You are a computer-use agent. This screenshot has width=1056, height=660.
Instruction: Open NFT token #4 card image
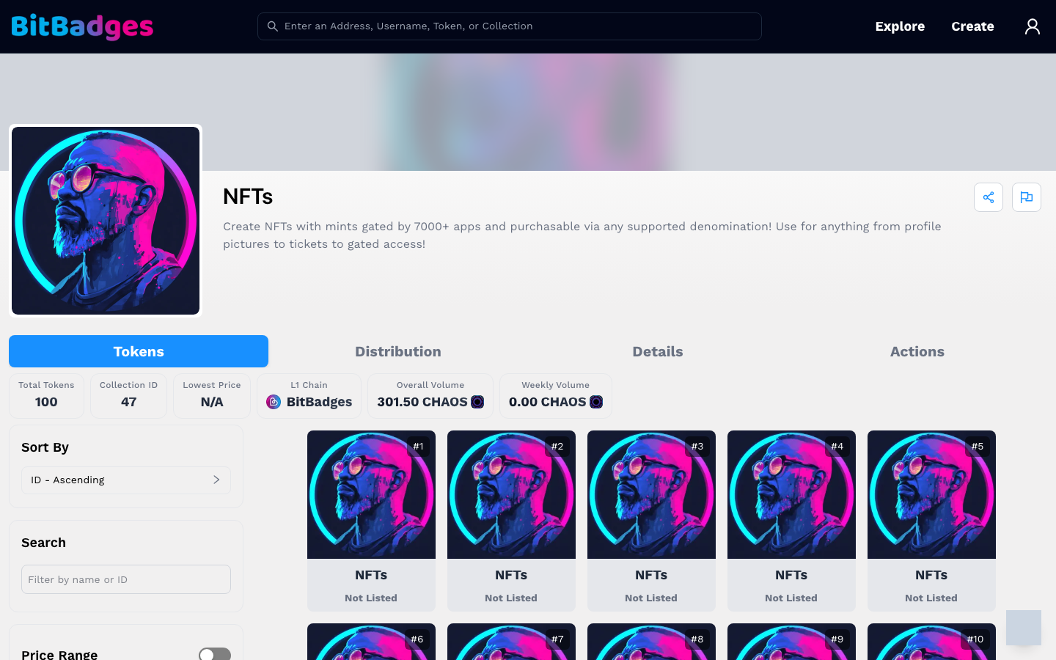(x=791, y=494)
